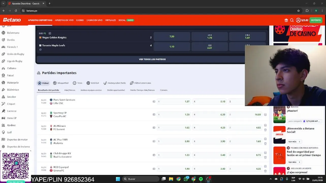Open the Lacrosse icon in sidebar

[3, 111]
